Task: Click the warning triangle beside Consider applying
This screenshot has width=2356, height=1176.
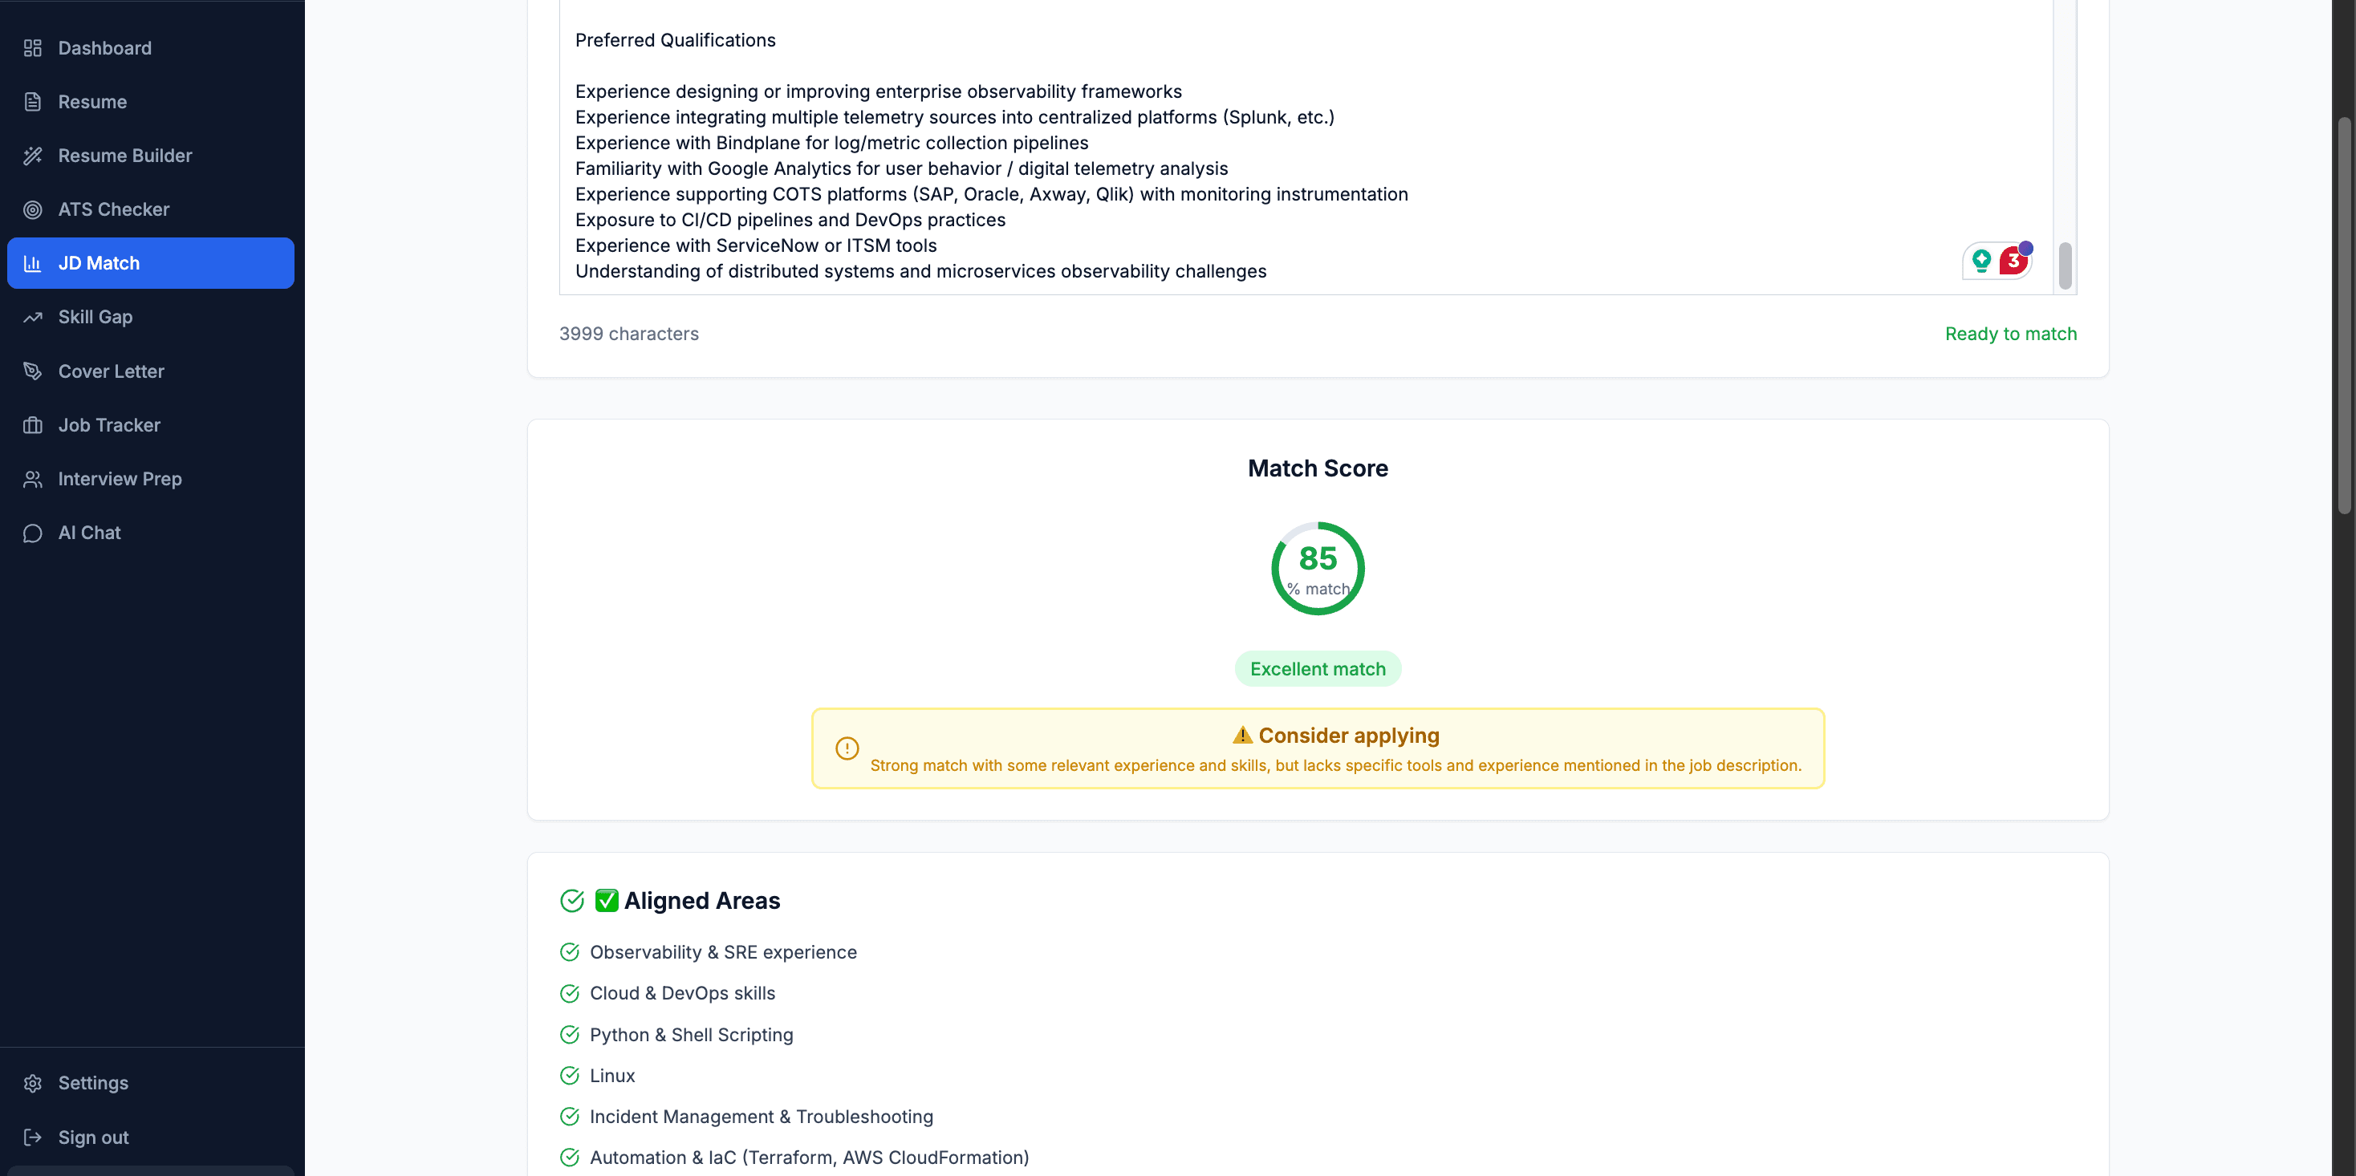Action: (1242, 734)
